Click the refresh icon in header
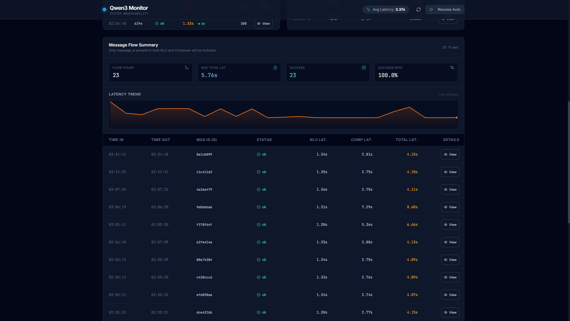Screen dimensions: 570x321 [x=418, y=10]
